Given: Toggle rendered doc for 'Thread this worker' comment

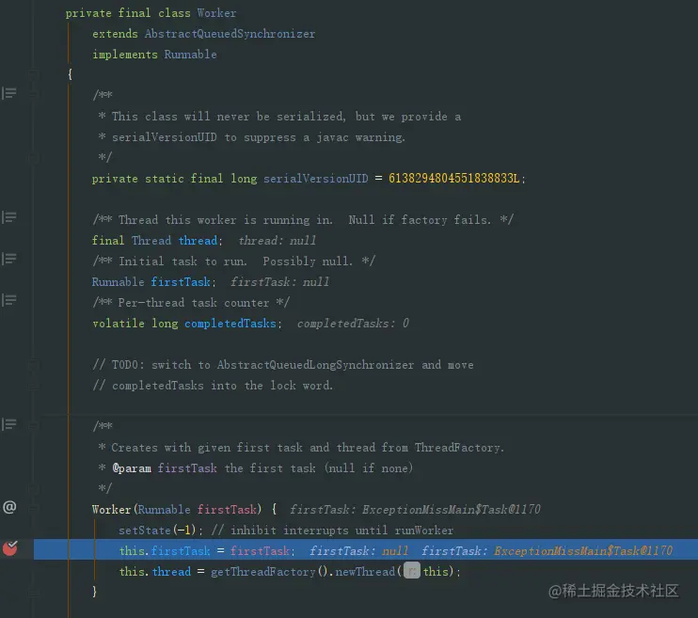Looking at the screenshot, I should (8, 217).
